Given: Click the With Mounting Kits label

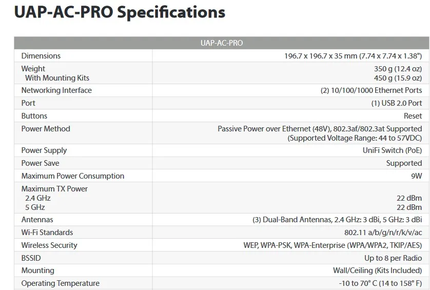Looking at the screenshot, I should 57,78.
